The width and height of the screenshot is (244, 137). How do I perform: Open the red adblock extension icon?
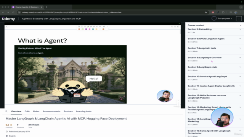coord(213,13)
